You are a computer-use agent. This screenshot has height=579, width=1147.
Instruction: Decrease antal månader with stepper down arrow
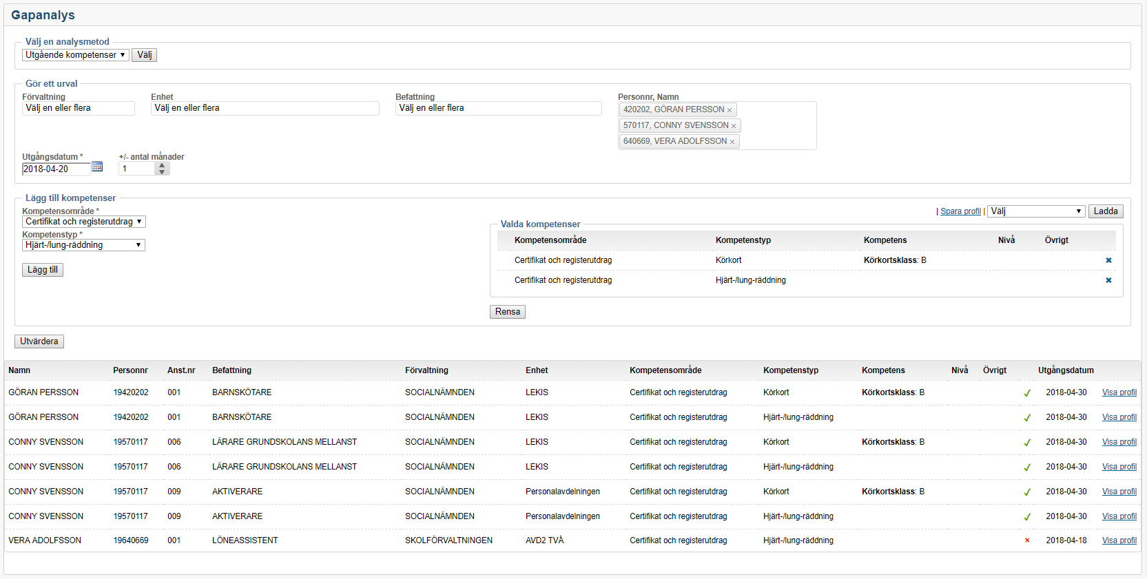tap(162, 172)
